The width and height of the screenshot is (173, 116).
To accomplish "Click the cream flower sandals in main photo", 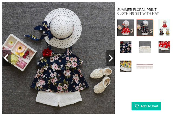I will pos(101,80).
